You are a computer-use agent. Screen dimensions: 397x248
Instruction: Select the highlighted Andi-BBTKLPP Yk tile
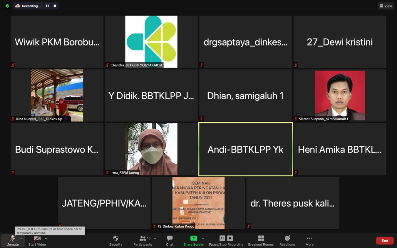tap(246, 149)
